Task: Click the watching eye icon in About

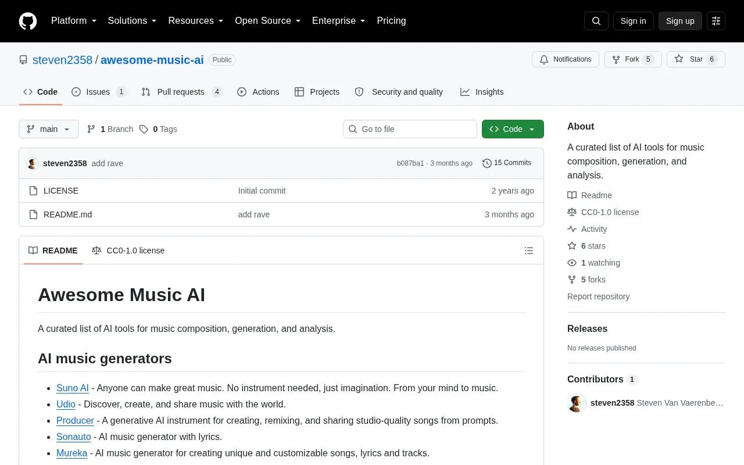Action: (x=572, y=263)
